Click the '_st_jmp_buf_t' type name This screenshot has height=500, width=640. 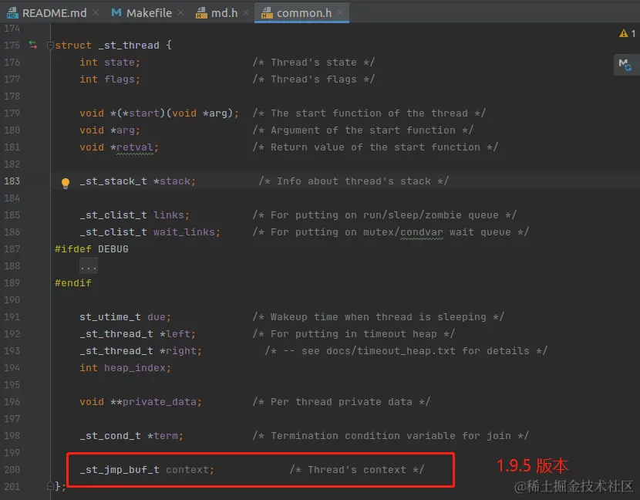120,470
